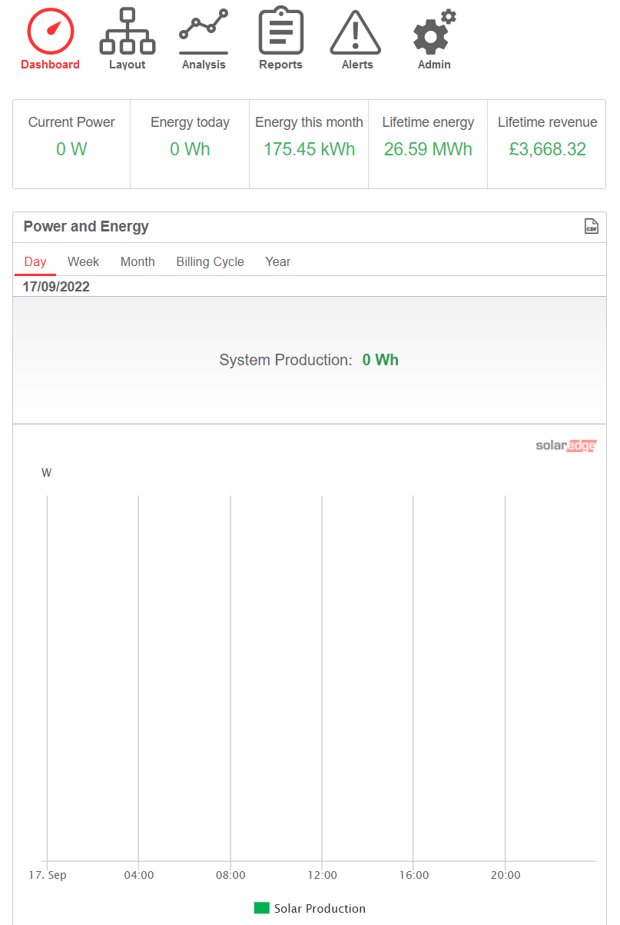Click the Power and Energy panel title
Image resolution: width=620 pixels, height=925 pixels.
pyautogui.click(x=86, y=227)
